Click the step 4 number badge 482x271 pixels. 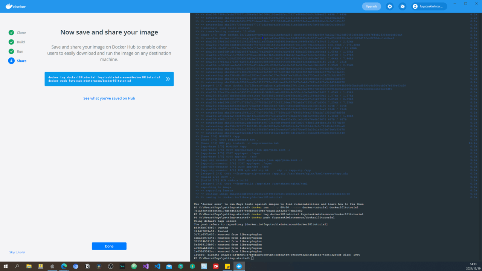tap(11, 61)
